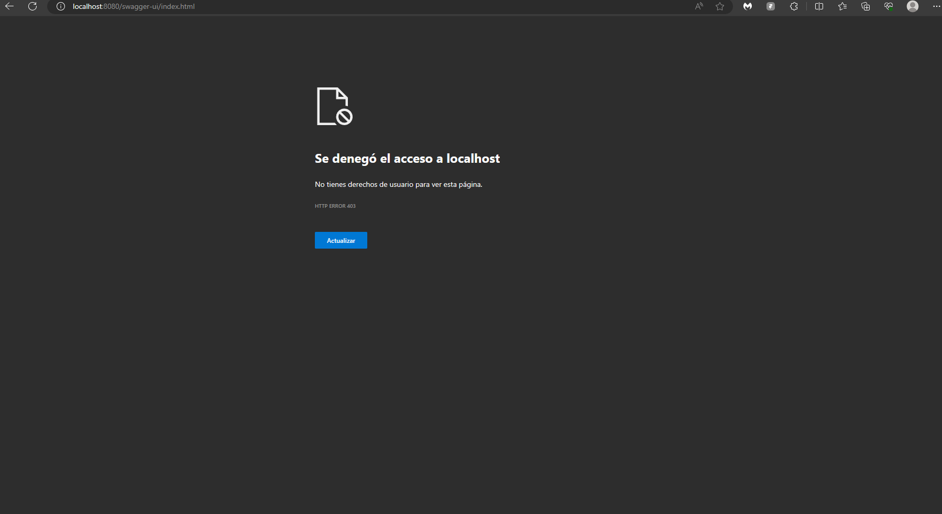
Task: Open Settings and more ellipsis menu
Action: (936, 6)
